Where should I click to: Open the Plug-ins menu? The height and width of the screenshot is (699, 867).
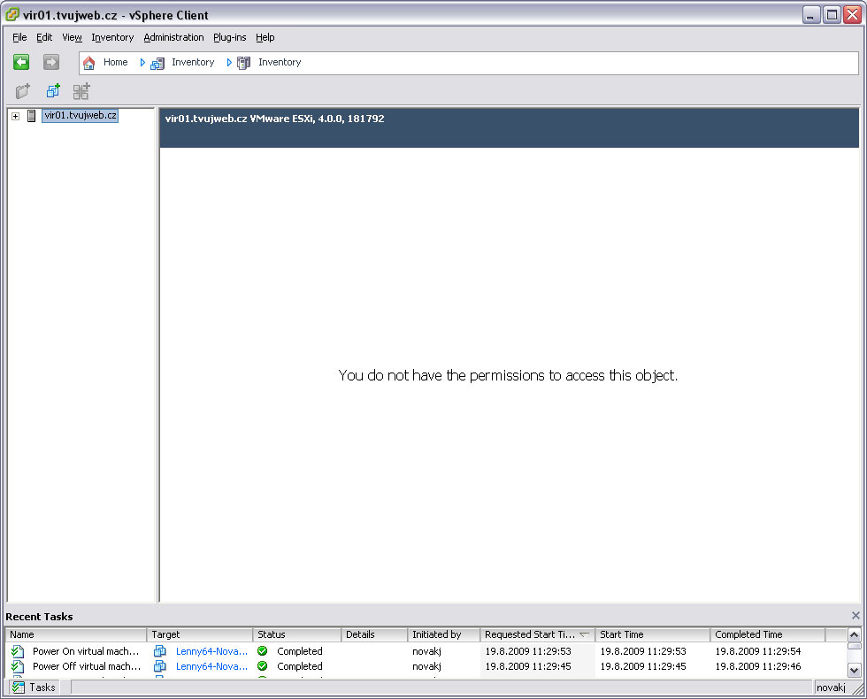point(229,37)
